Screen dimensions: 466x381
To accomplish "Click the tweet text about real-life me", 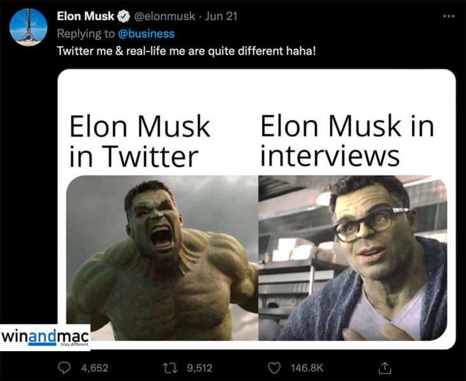I will tap(187, 50).
